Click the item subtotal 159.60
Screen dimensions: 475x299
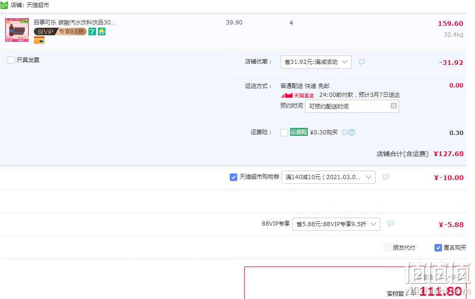pos(451,24)
